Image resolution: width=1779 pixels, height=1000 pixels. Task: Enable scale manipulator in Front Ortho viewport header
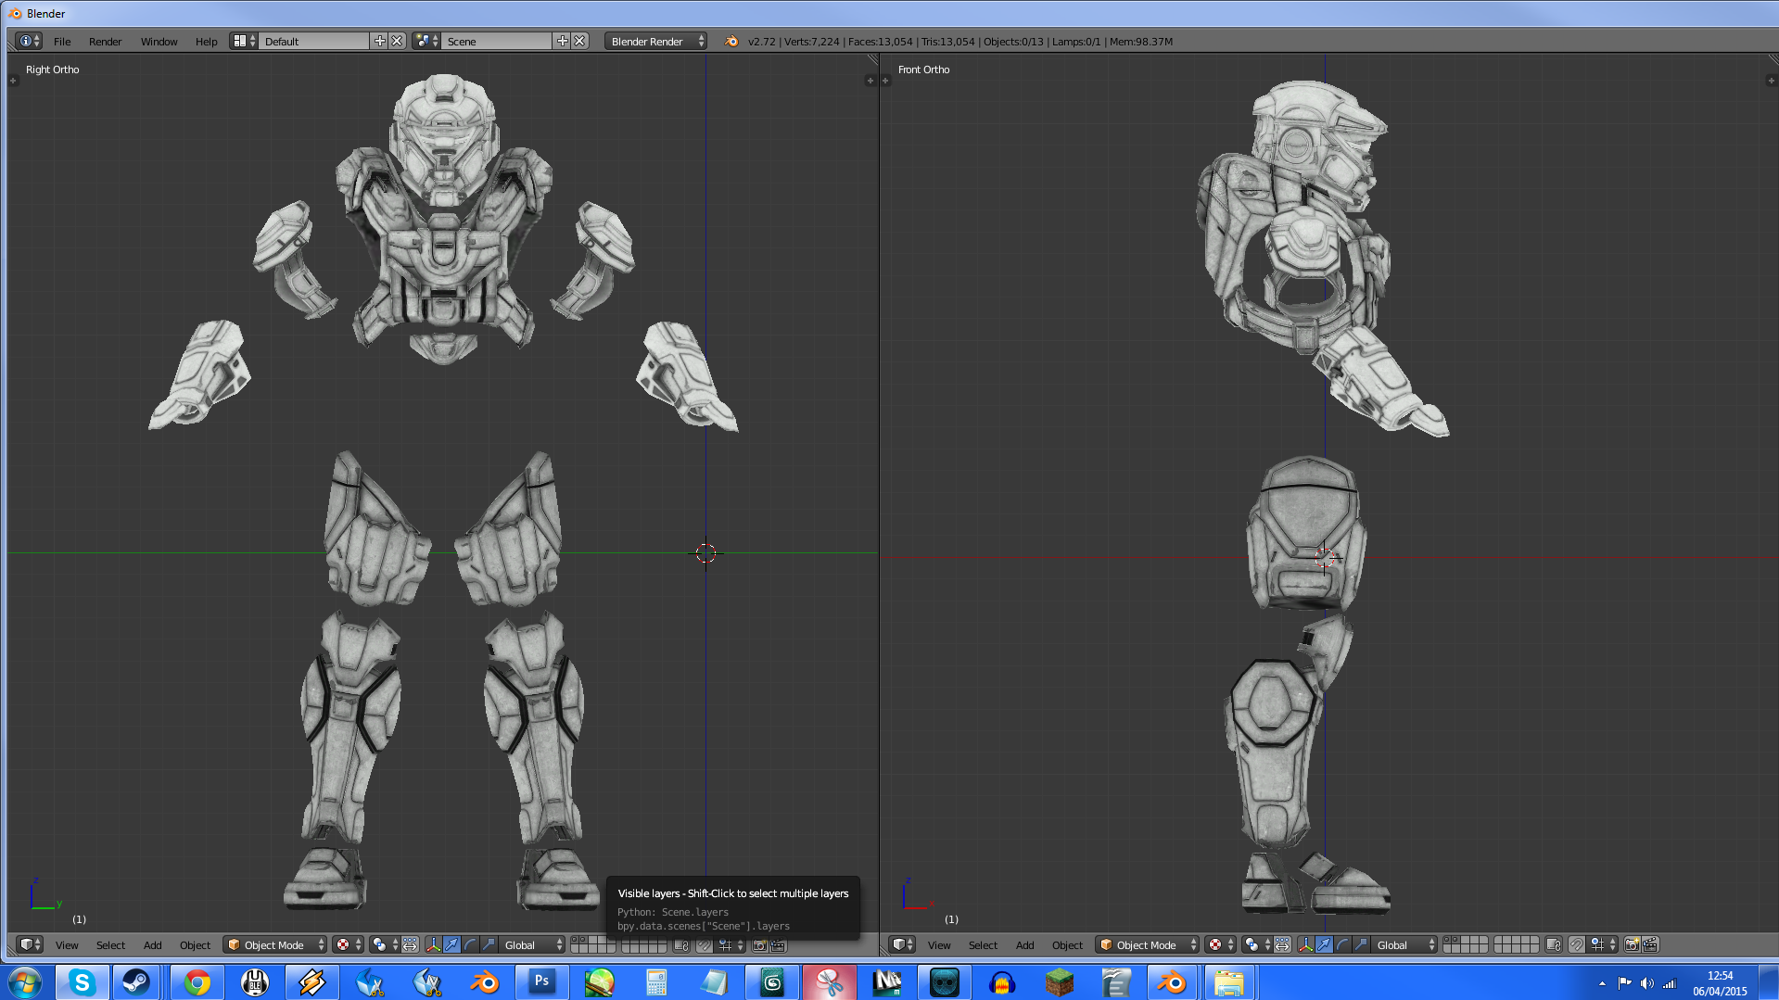pyautogui.click(x=1361, y=945)
